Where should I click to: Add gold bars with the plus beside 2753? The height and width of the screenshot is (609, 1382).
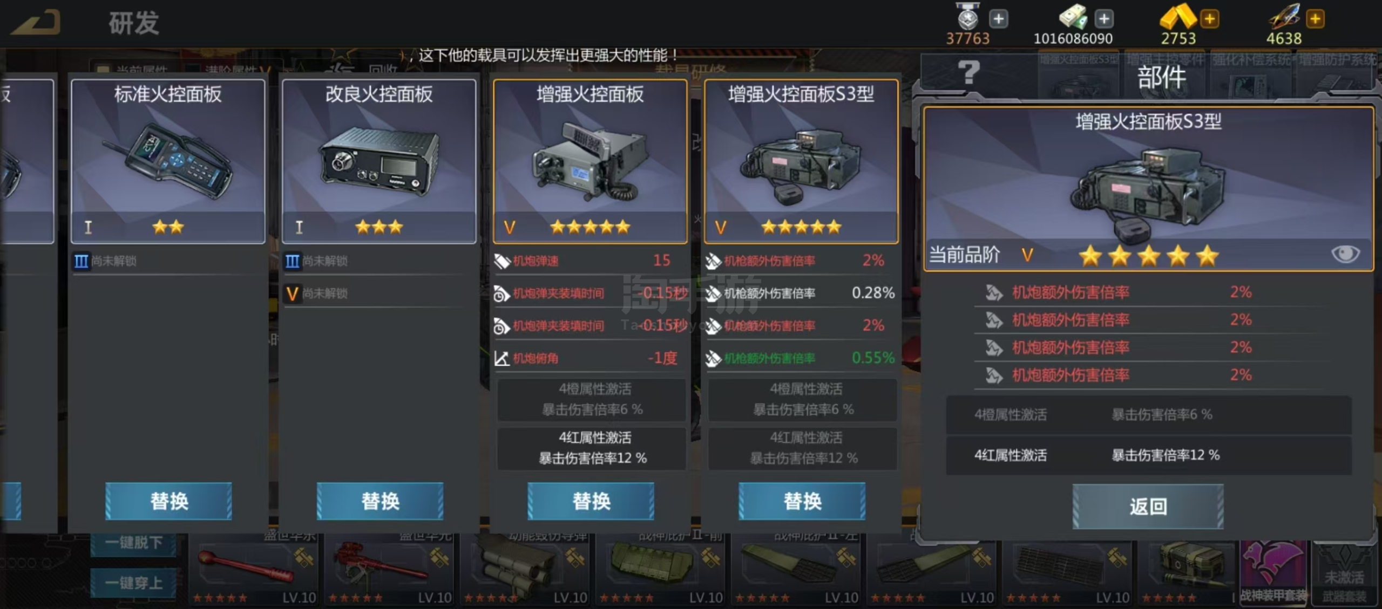click(1210, 19)
